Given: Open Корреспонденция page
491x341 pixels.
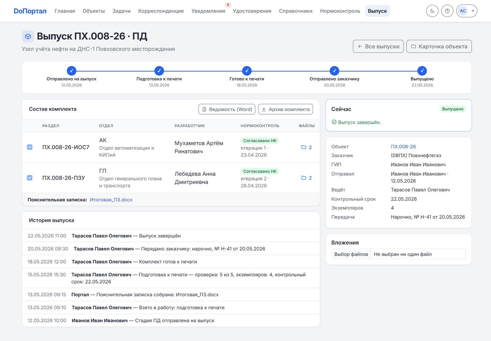Looking at the screenshot, I should tap(161, 11).
